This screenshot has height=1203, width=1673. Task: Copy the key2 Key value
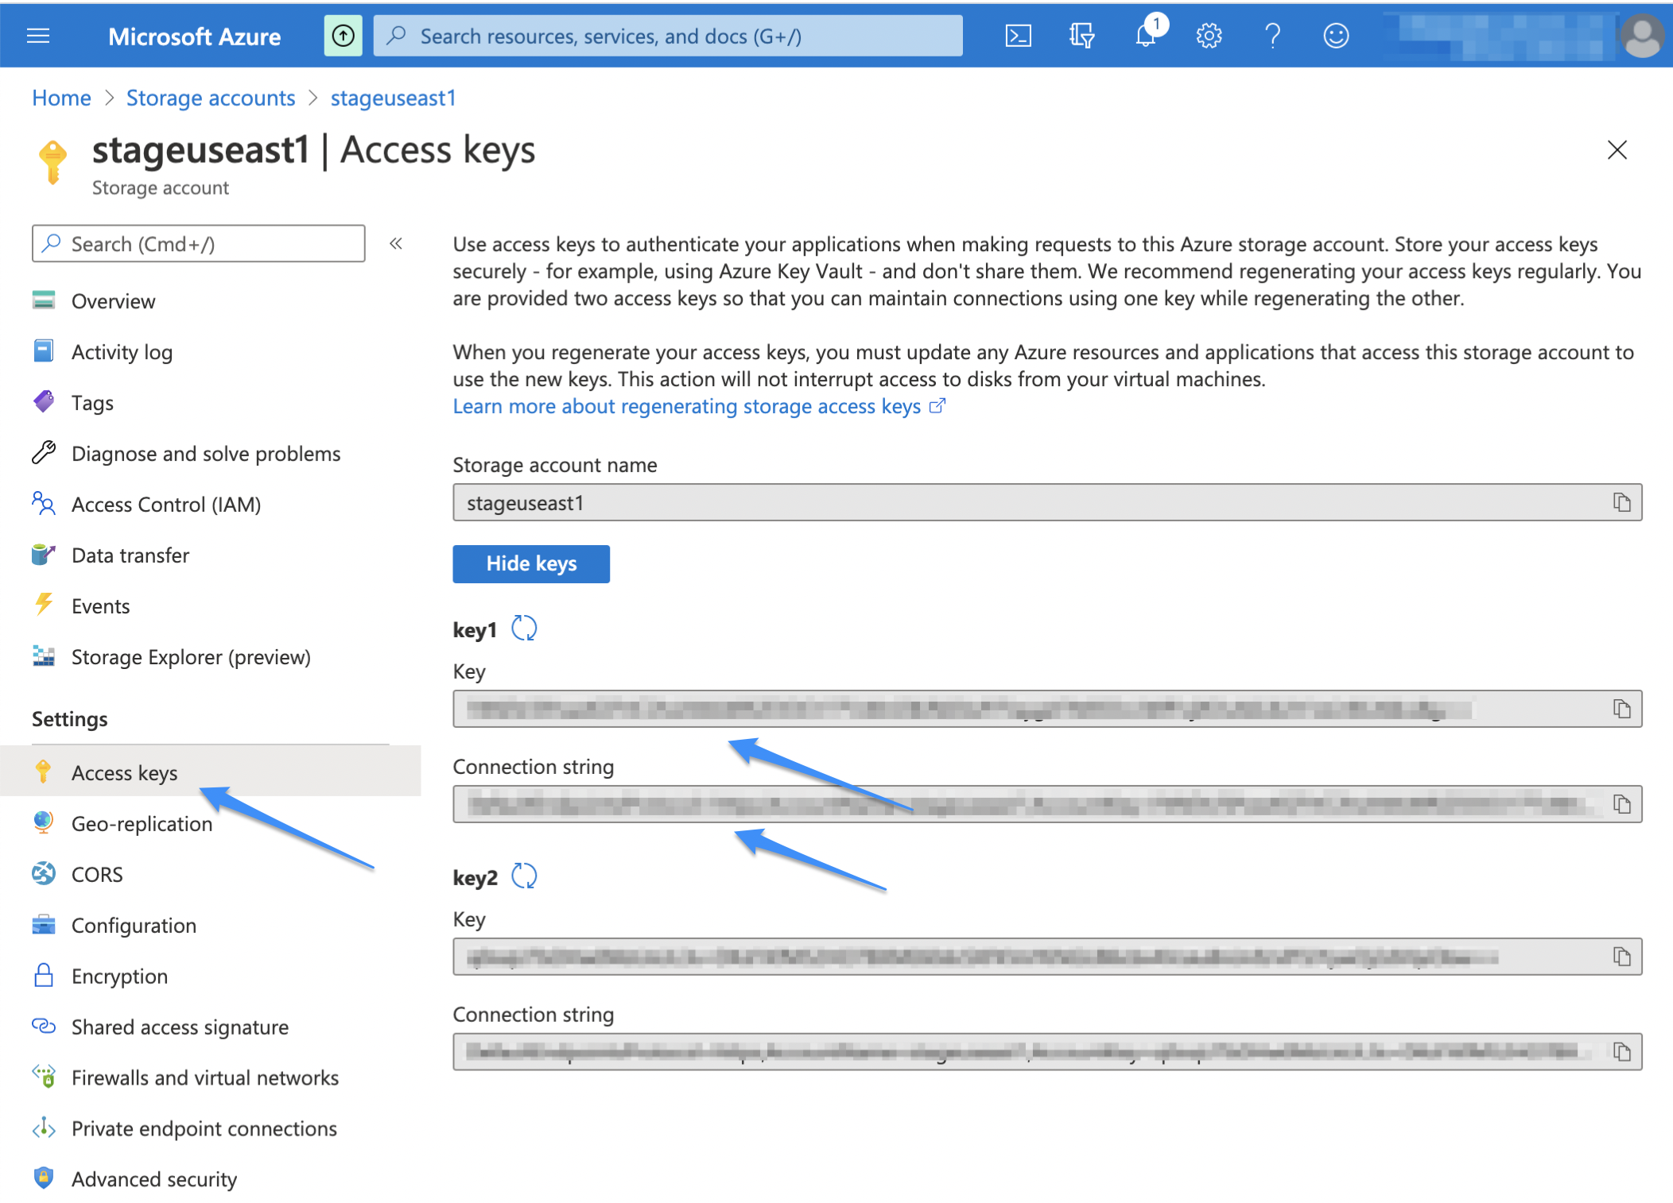1621,957
